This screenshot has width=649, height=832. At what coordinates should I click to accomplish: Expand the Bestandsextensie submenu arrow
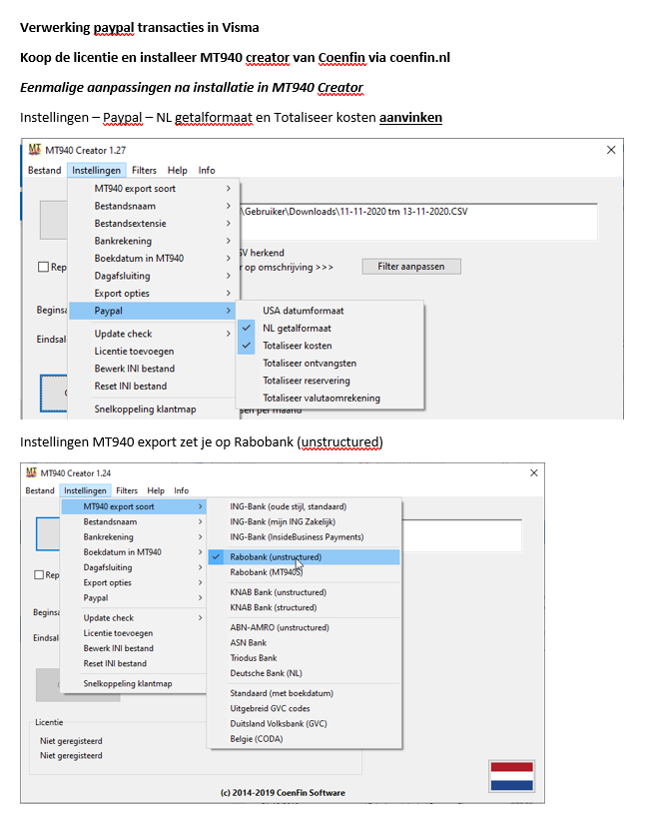point(229,224)
